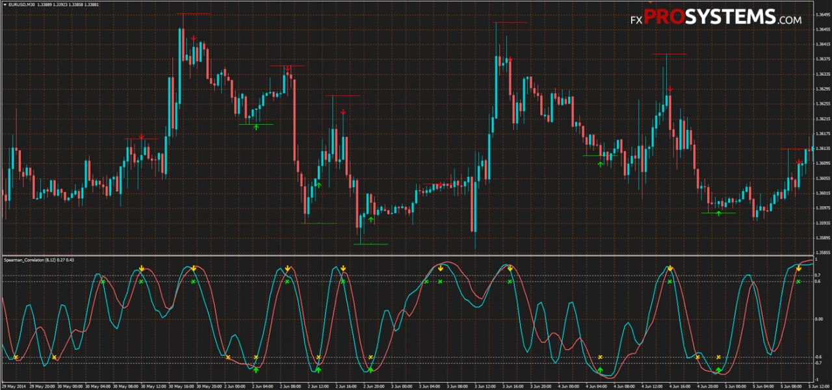Click the 29 May 2014 date on the time axis
832x390 pixels.
point(14,386)
